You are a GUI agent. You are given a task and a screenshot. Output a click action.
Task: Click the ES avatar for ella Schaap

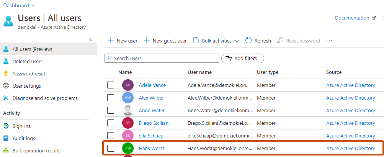[128, 136]
